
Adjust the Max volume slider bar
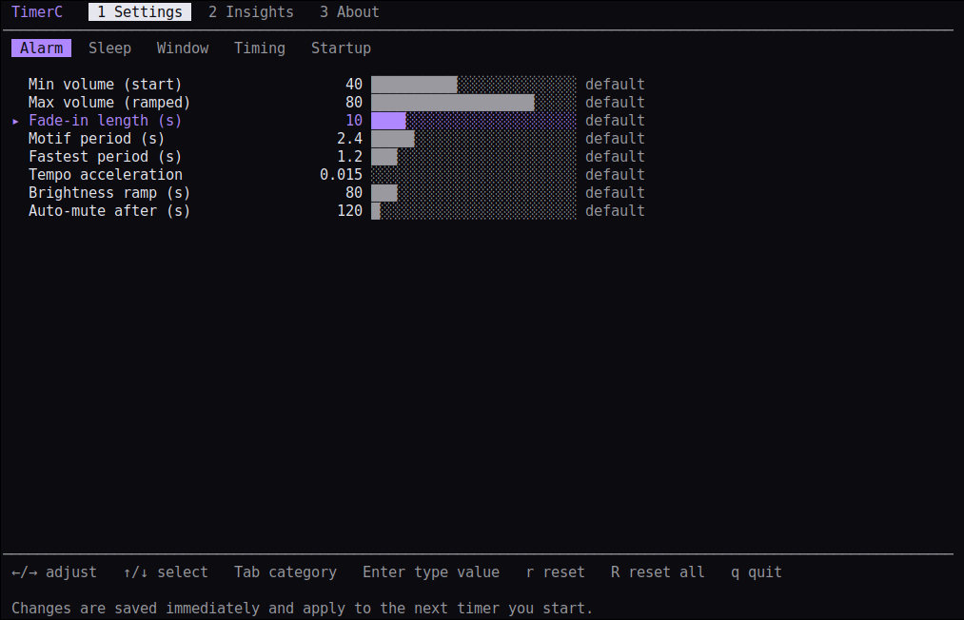[x=473, y=102]
